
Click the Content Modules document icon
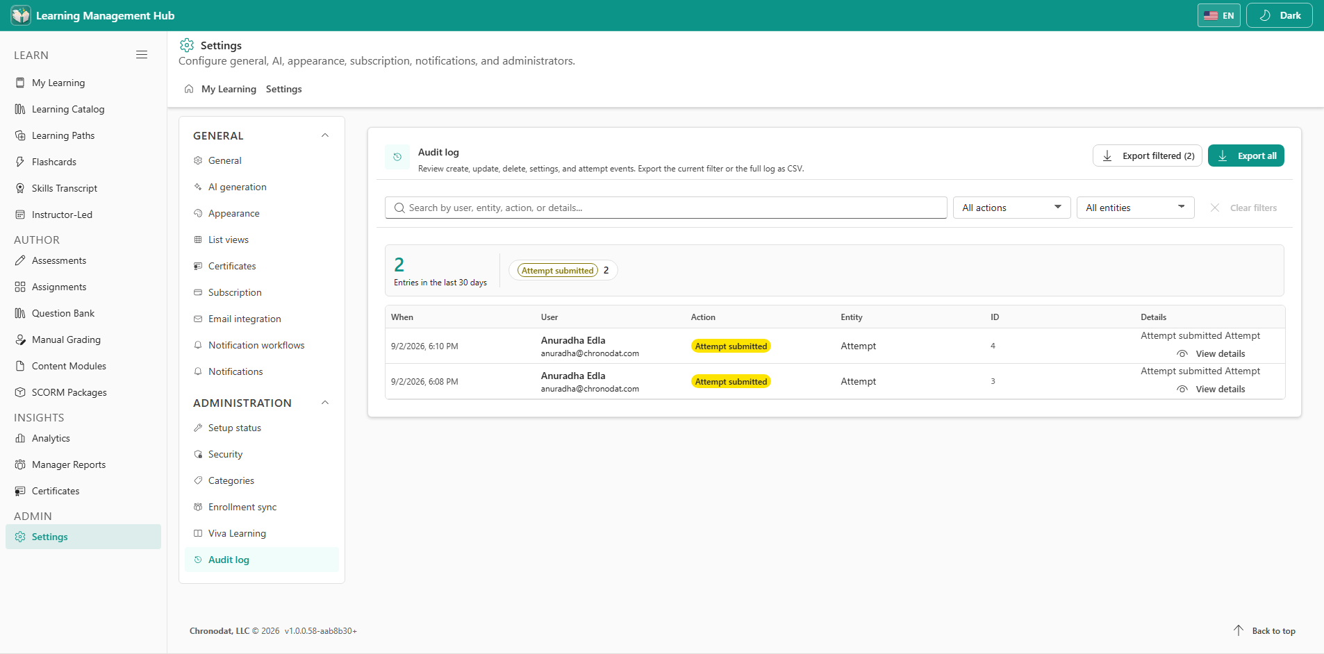tap(20, 366)
